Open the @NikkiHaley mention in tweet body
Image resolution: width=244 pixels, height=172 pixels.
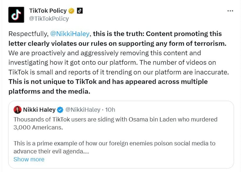[72, 34]
